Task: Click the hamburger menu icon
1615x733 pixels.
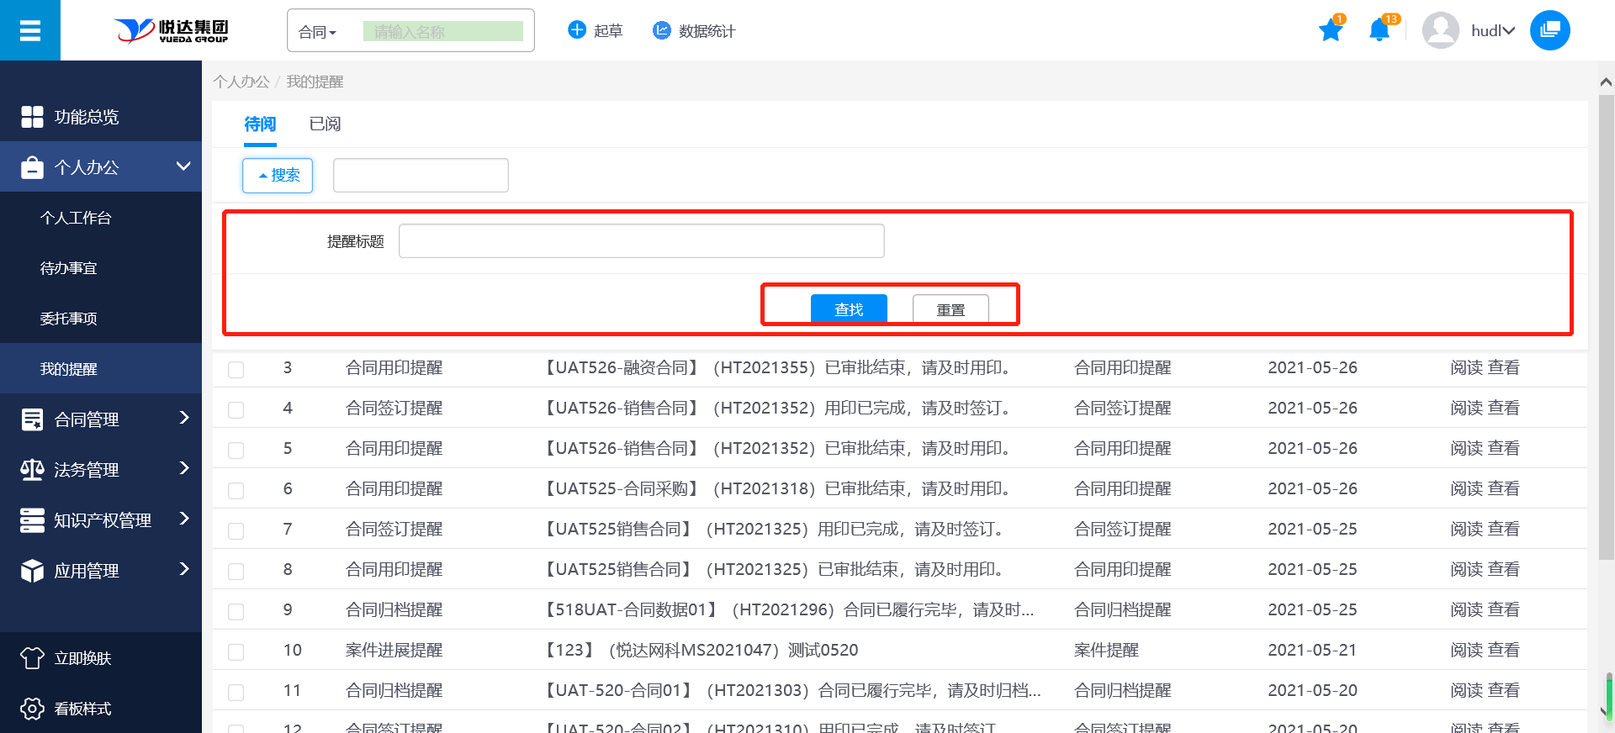Action: tap(30, 31)
